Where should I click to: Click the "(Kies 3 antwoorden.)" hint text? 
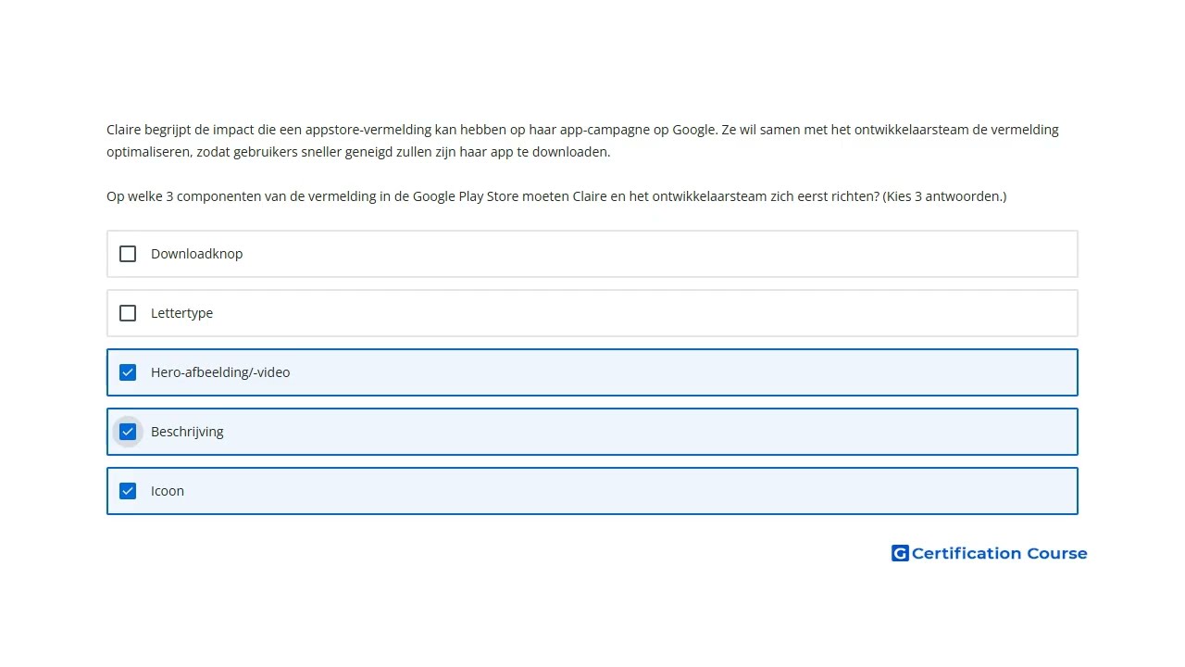point(944,196)
